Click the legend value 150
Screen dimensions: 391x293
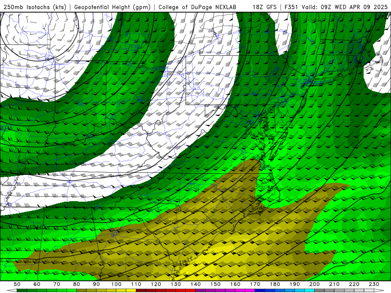(x=216, y=284)
